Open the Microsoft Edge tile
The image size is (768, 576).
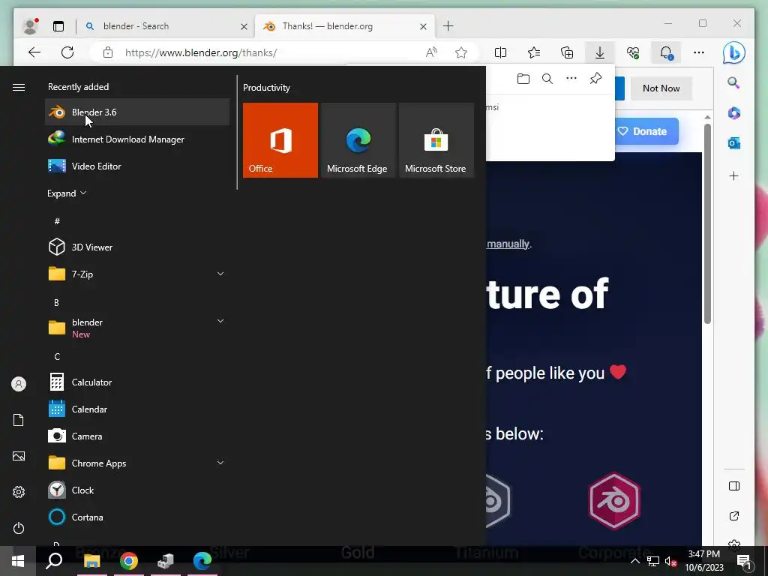(358, 140)
